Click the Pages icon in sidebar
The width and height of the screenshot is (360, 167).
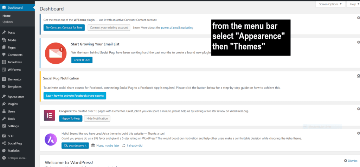[x=4, y=47]
